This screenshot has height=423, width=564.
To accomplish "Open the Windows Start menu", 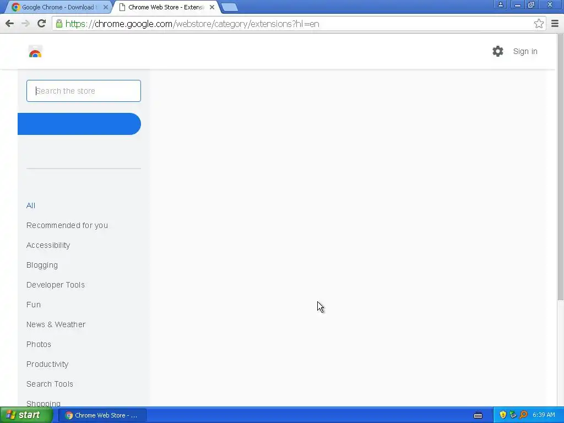I will 26,415.
